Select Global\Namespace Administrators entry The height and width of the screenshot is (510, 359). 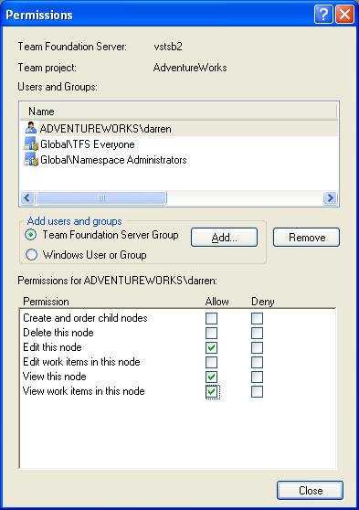(x=113, y=160)
